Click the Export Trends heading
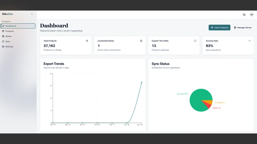257x144 pixels. pyautogui.click(x=54, y=64)
